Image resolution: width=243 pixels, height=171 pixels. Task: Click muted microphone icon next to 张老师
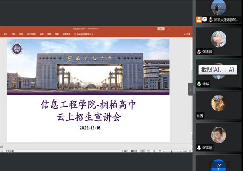tap(199, 52)
